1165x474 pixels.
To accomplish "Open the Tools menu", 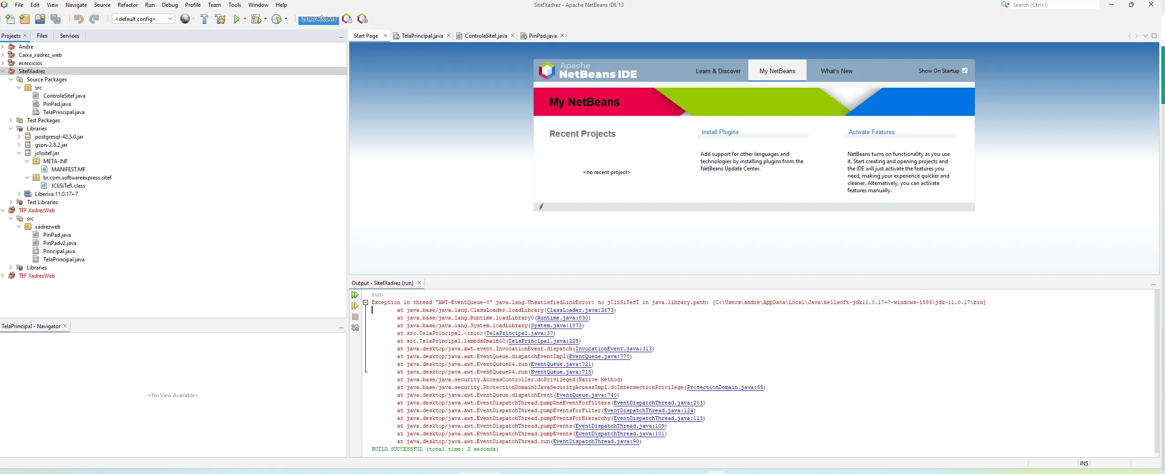I will click(235, 5).
